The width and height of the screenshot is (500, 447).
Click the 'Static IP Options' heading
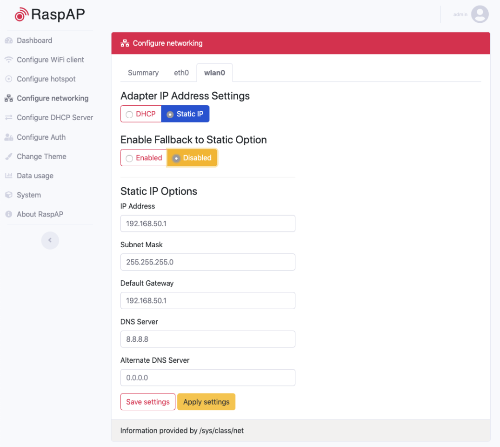tap(159, 191)
